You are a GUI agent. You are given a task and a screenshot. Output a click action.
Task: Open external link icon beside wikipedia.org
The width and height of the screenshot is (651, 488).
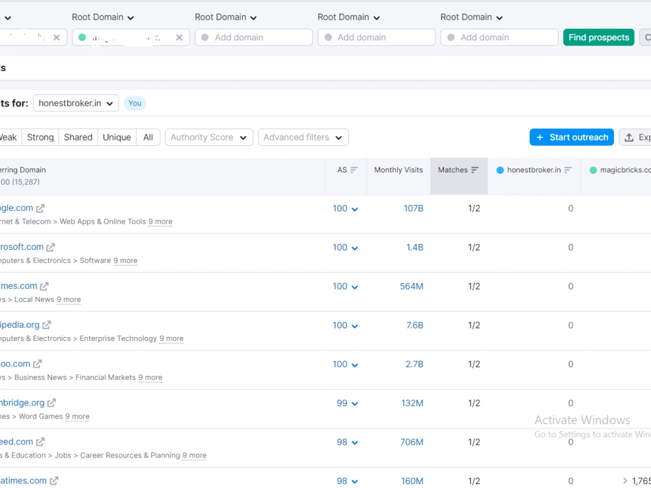(47, 325)
